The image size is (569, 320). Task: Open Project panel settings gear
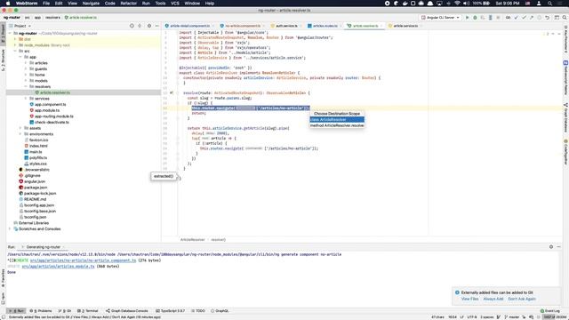(149, 26)
